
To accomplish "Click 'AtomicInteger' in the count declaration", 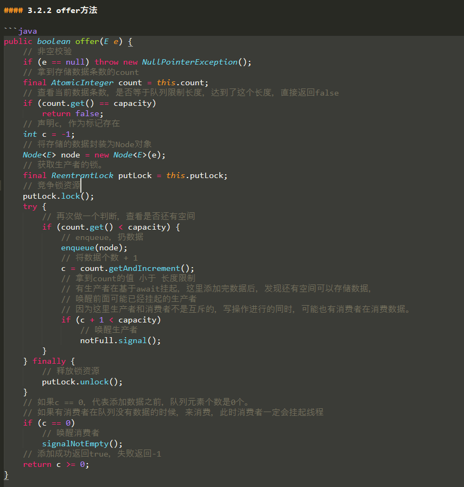I will [x=82, y=83].
